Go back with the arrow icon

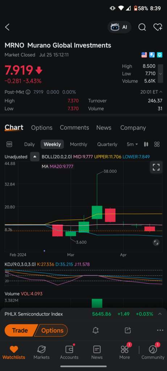pos(7,27)
